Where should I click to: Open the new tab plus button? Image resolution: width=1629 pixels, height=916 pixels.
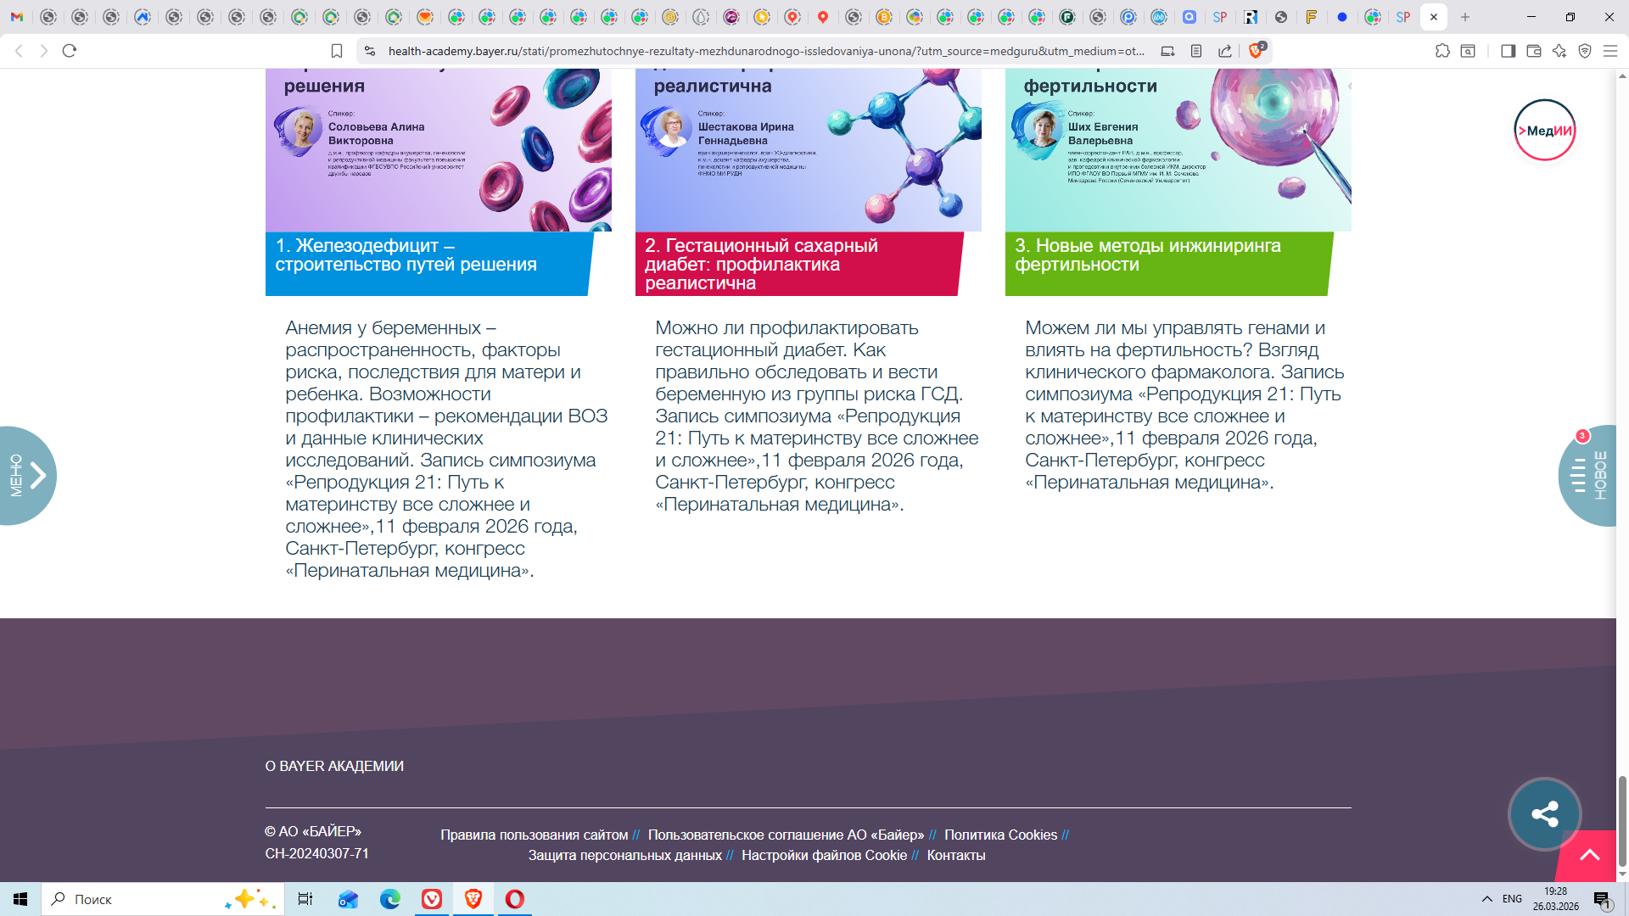coord(1465,17)
